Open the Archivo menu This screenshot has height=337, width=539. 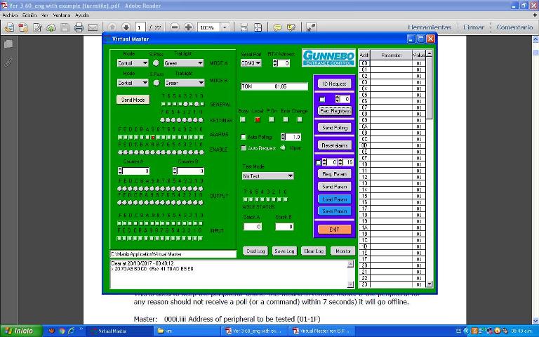tap(10, 15)
